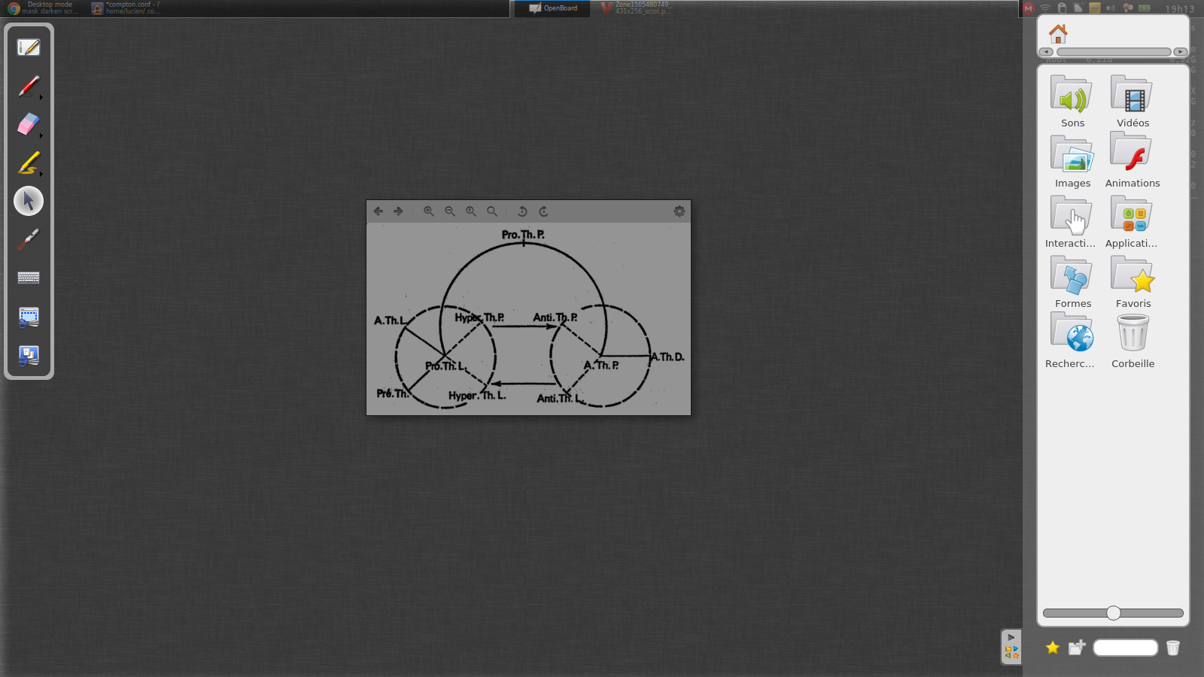Image resolution: width=1204 pixels, height=677 pixels.
Task: Adjust the library thumbnail size slider
Action: [1112, 613]
